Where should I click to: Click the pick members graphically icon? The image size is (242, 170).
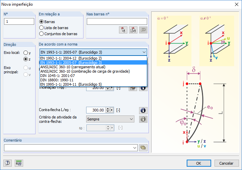coord(123,30)
